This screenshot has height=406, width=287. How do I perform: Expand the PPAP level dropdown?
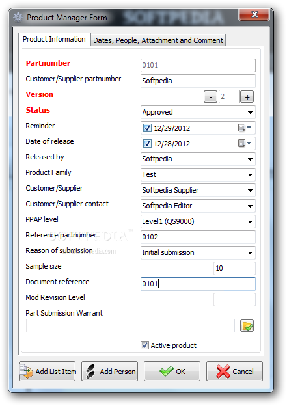tap(198, 221)
